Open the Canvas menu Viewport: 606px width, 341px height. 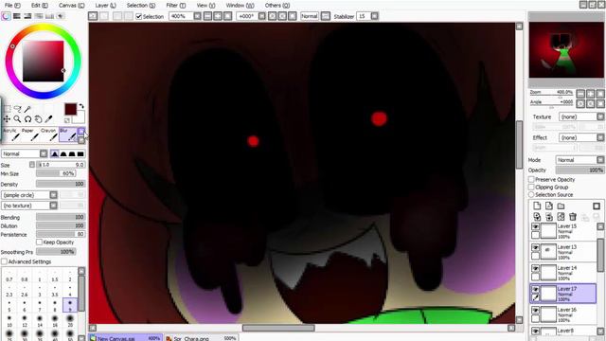coord(71,6)
